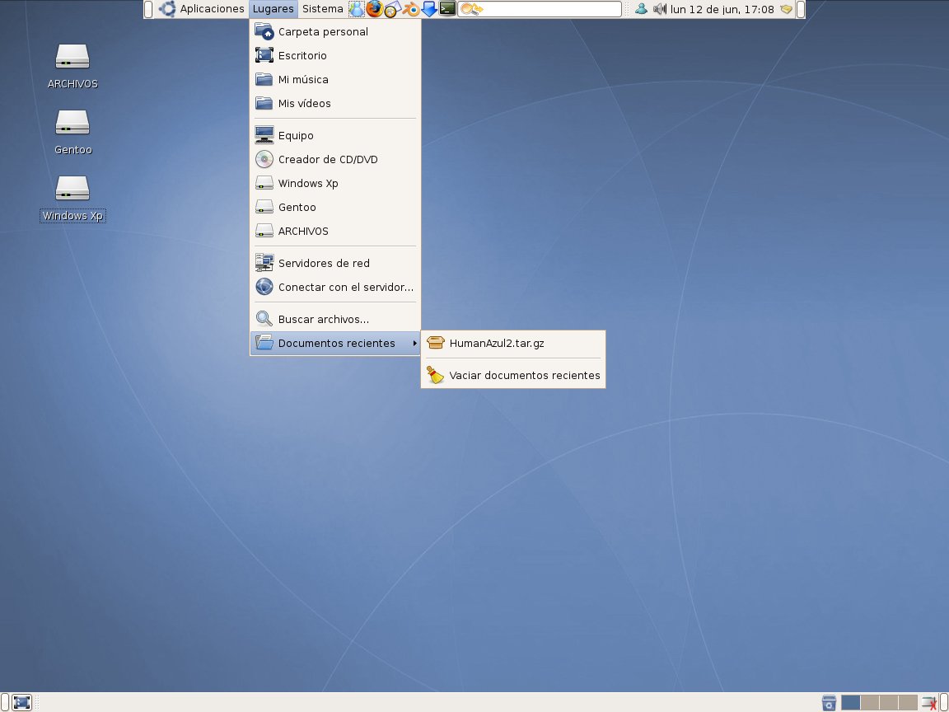
Task: Click the force quit icon with red X
Action: (929, 703)
